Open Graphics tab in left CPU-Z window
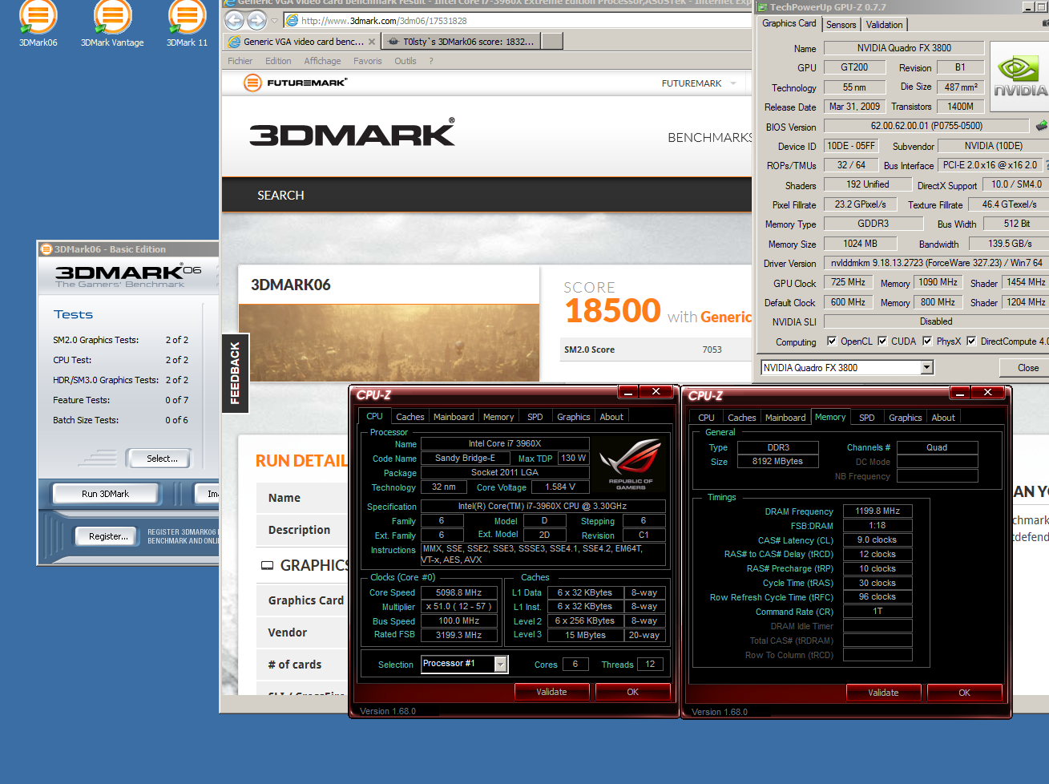This screenshot has width=1049, height=784. click(574, 417)
